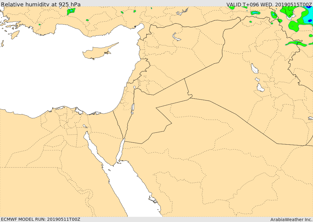This screenshot has height=222, width=313.
Task: Click the 'VALID T+096 WED. 20190515T00Z' label
Action: click(x=269, y=4)
